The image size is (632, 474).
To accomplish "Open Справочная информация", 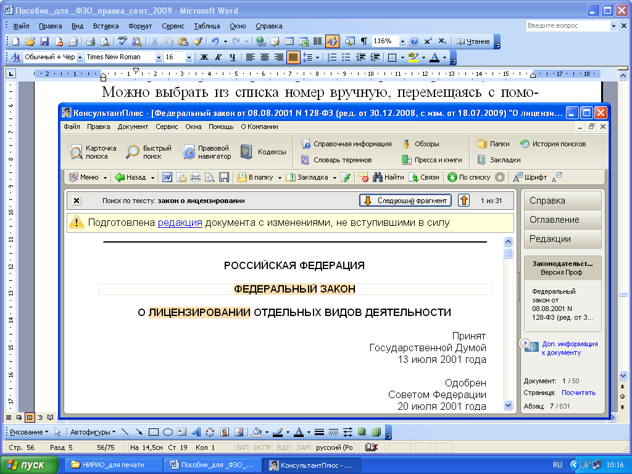I will click(346, 144).
